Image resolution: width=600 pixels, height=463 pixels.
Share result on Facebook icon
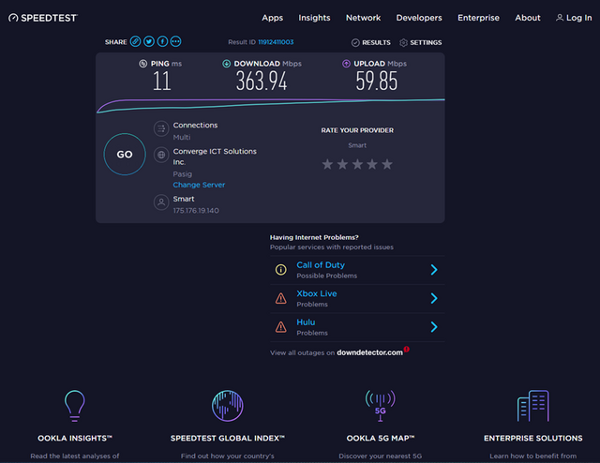pyautogui.click(x=162, y=41)
